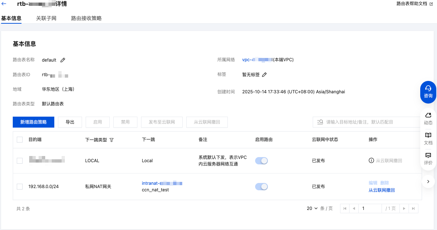Switch to the 关联子网 tab

tap(46, 18)
